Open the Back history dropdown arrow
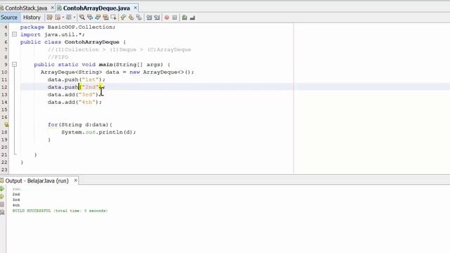 63,18
